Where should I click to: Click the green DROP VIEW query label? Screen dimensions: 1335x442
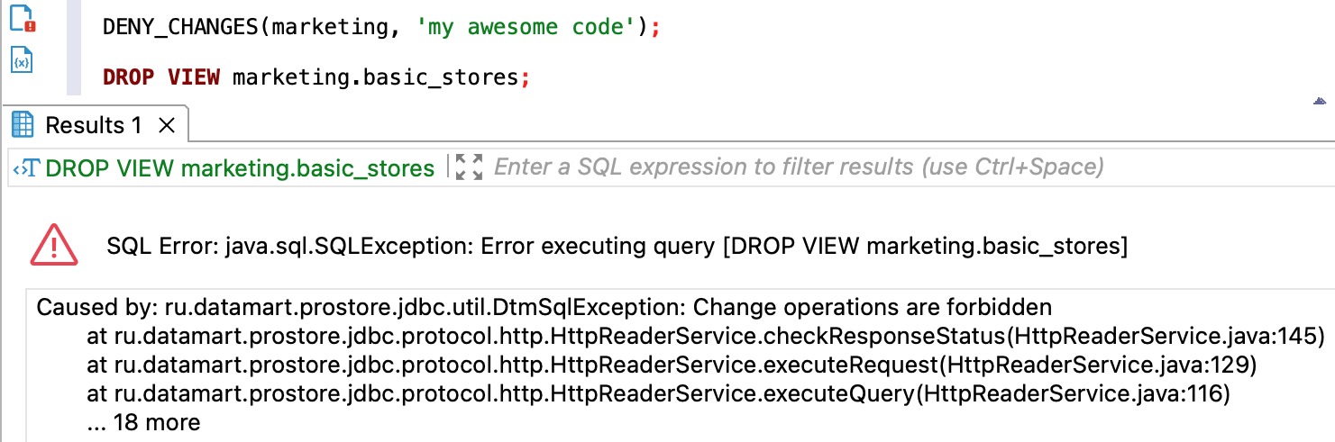[240, 167]
